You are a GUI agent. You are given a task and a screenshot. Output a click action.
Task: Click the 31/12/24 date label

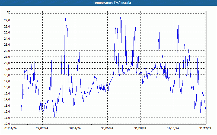(x=205, y=129)
